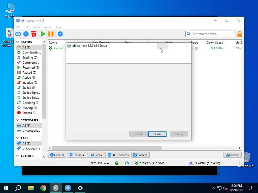Screen dimensions: 258x193
Task: Select the Untagged (1) tag filter
Action: pos(29,149)
